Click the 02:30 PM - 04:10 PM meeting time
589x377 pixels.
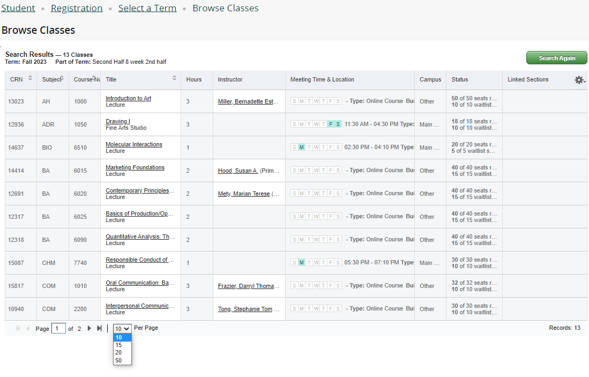371,147
